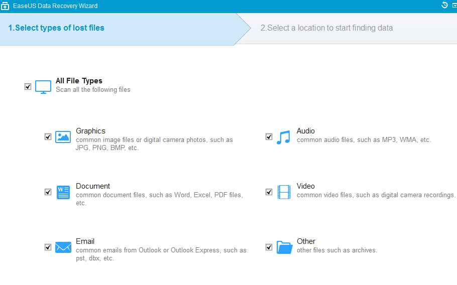Viewport: 457px width, 285px height.
Task: Click the Graphics picture icon
Action: (63, 136)
